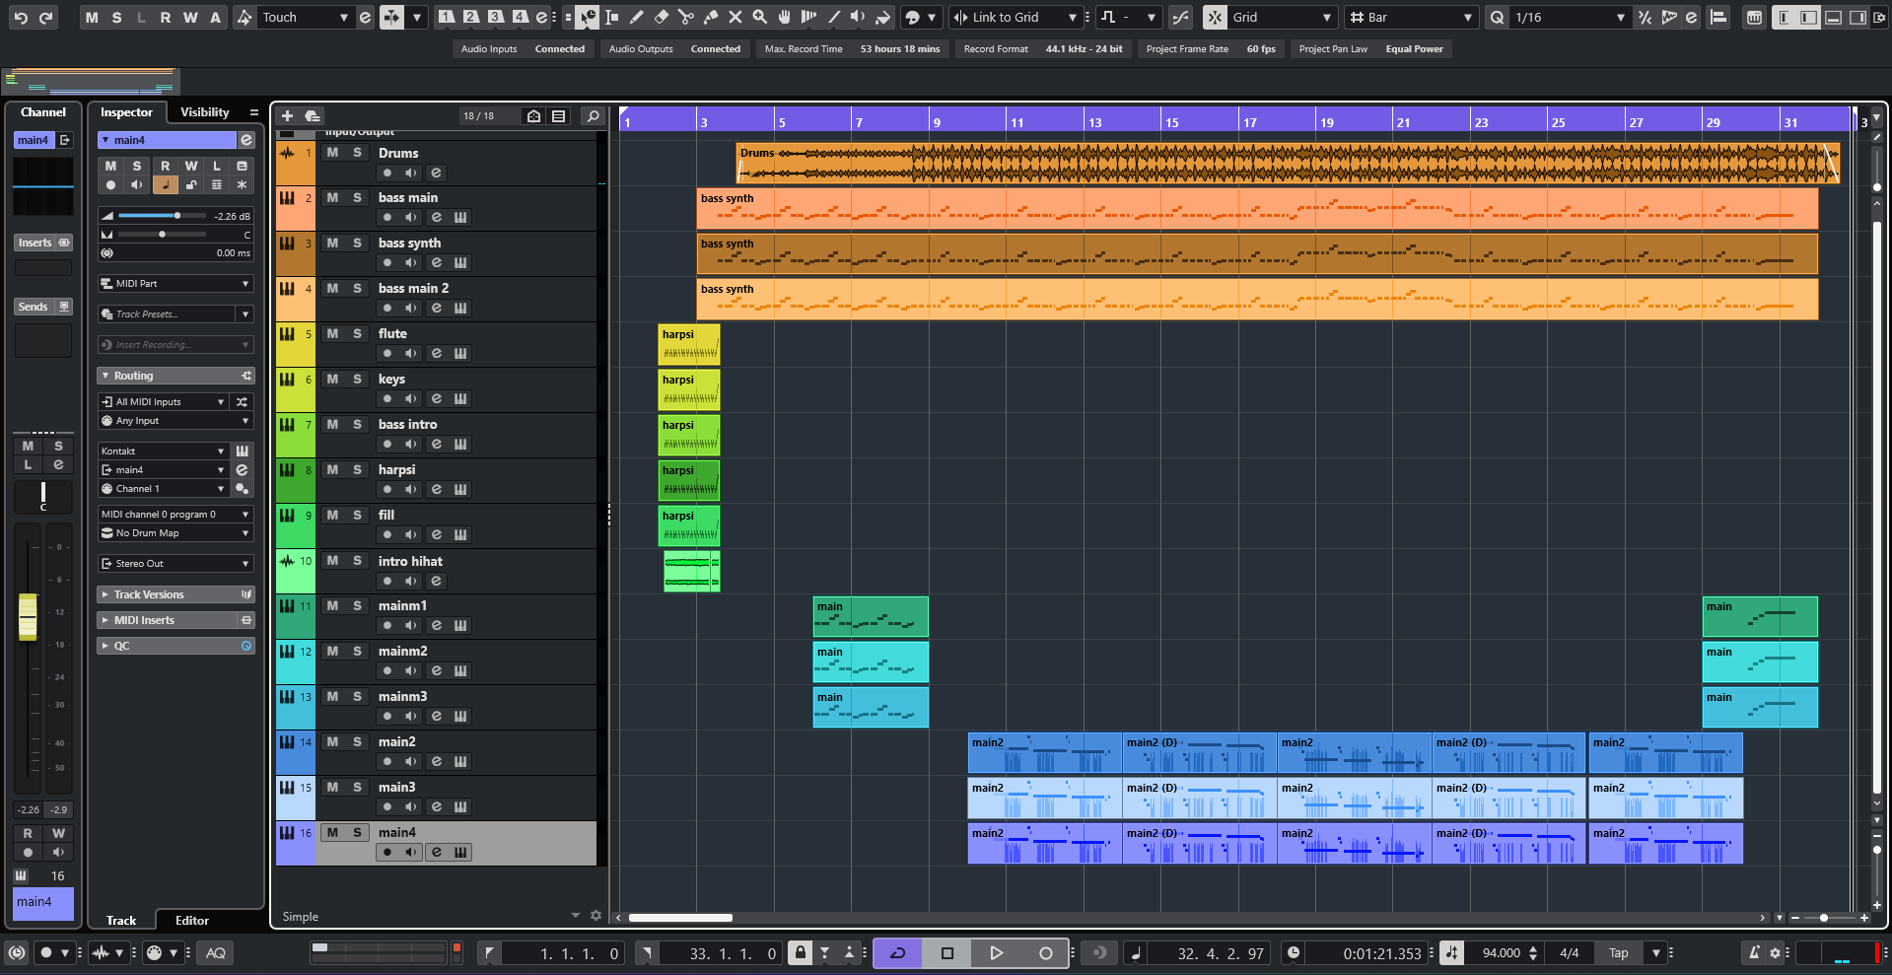Open the Grid snap type dropdown

tap(1283, 17)
